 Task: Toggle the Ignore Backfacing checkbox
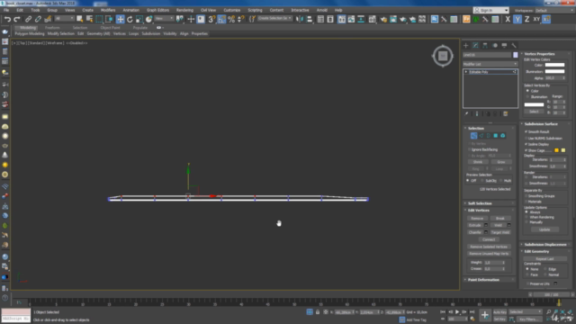[470, 149]
